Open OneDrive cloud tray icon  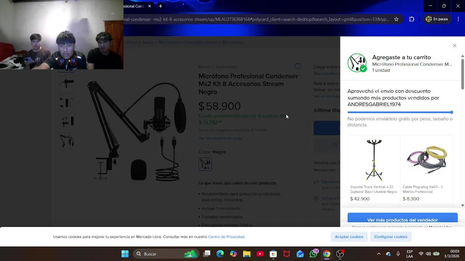(x=388, y=254)
